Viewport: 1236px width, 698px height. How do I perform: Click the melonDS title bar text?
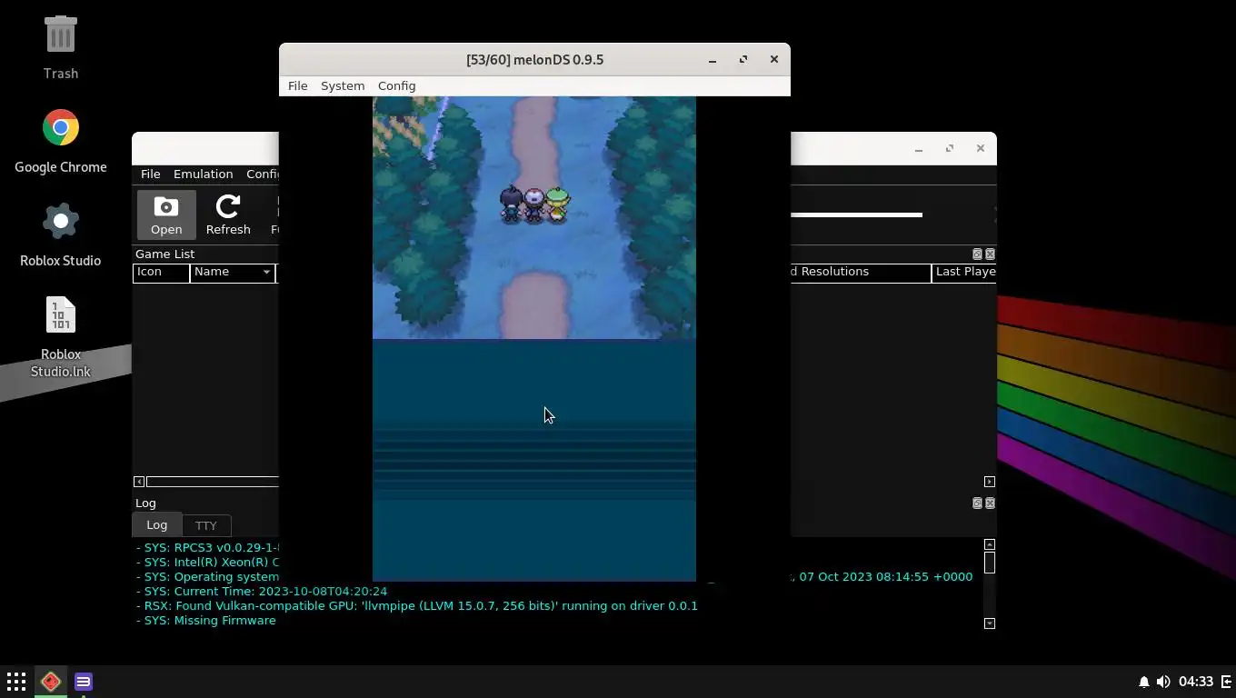pos(534,60)
